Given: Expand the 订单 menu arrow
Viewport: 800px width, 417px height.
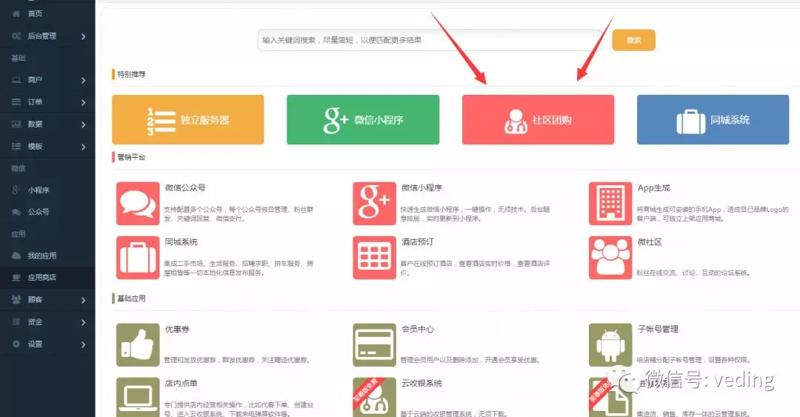Looking at the screenshot, I should (x=83, y=103).
